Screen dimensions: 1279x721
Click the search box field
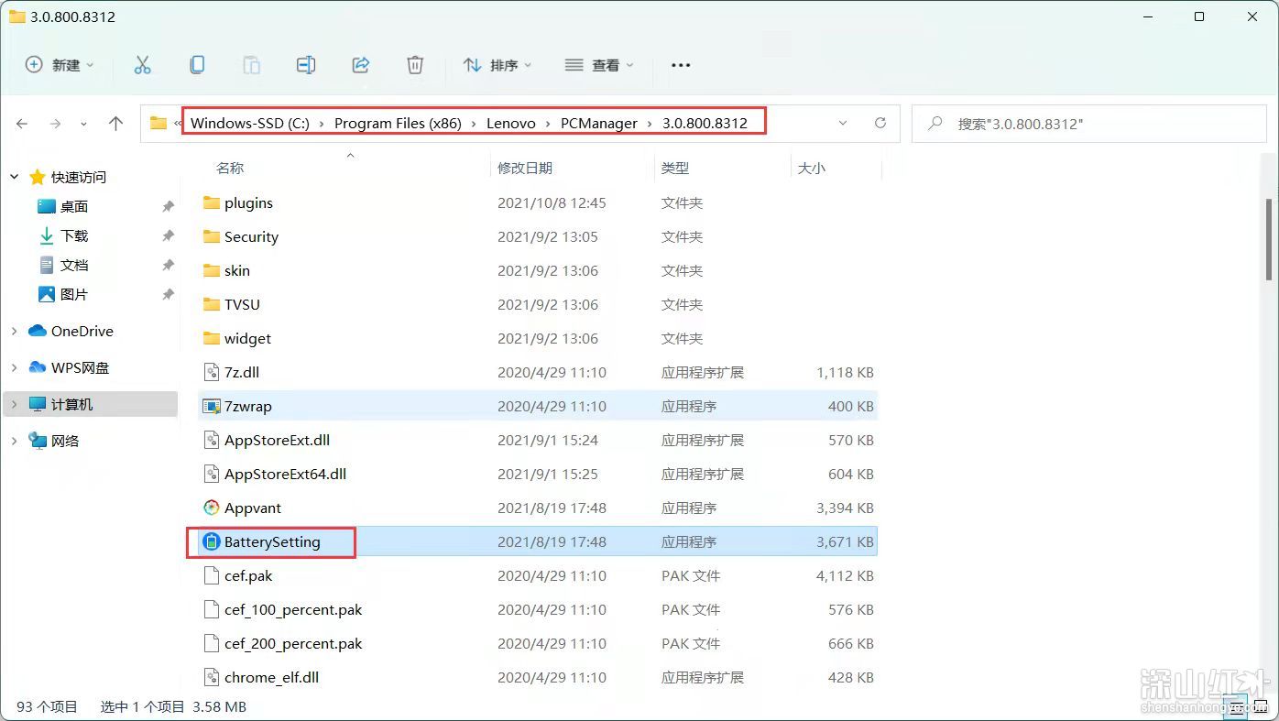coord(1089,123)
